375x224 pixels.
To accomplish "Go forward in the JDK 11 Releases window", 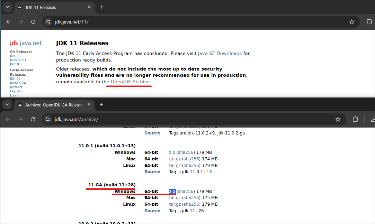I will pyautogui.click(x=21, y=22).
